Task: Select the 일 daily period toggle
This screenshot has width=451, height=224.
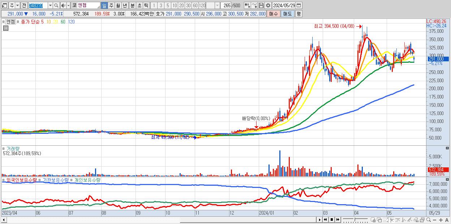Action: click(104, 5)
